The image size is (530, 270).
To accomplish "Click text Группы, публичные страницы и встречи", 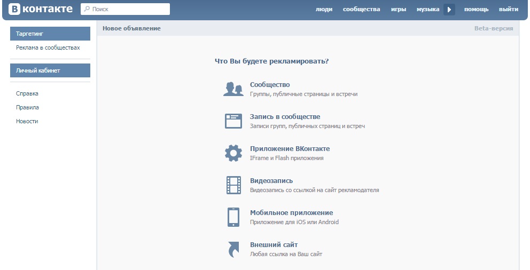I will 303,94.
